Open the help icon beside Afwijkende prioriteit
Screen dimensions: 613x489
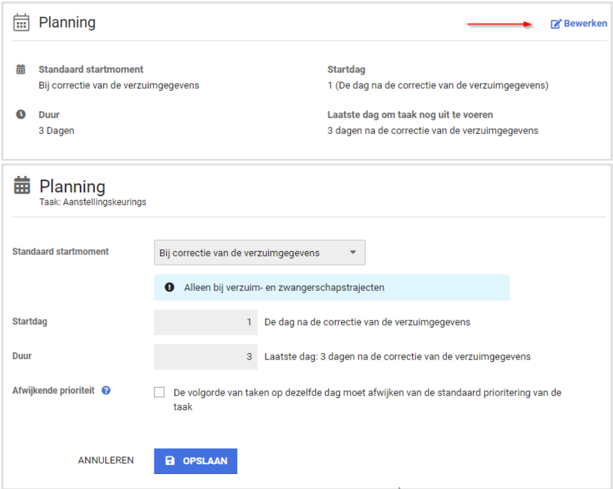[106, 390]
